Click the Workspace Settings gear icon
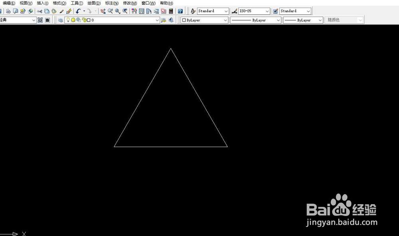Image resolution: width=399 pixels, height=236 pixels. (40, 20)
